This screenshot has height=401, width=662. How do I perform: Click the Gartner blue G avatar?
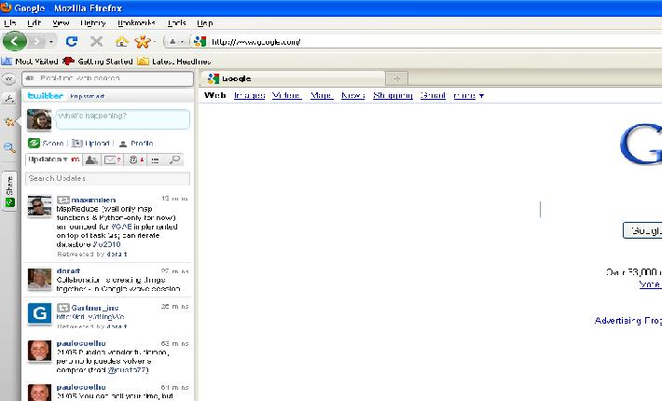[39, 314]
